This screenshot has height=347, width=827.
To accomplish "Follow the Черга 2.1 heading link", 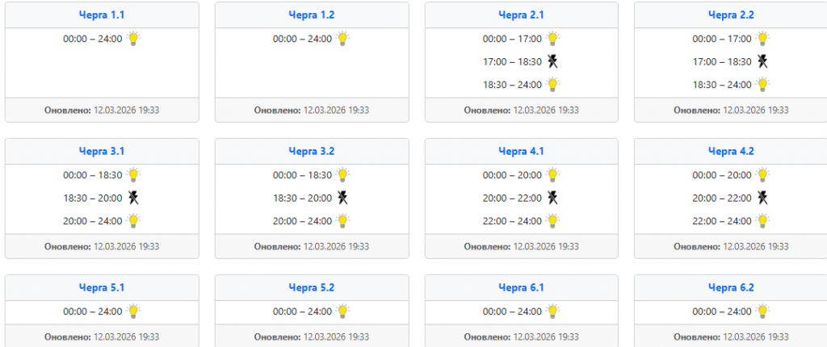I will [521, 15].
